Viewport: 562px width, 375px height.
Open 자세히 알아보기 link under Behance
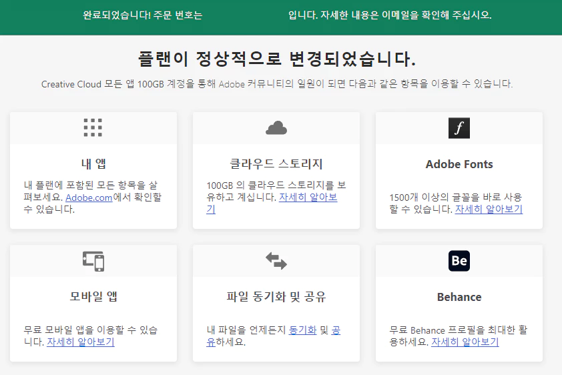(x=465, y=342)
